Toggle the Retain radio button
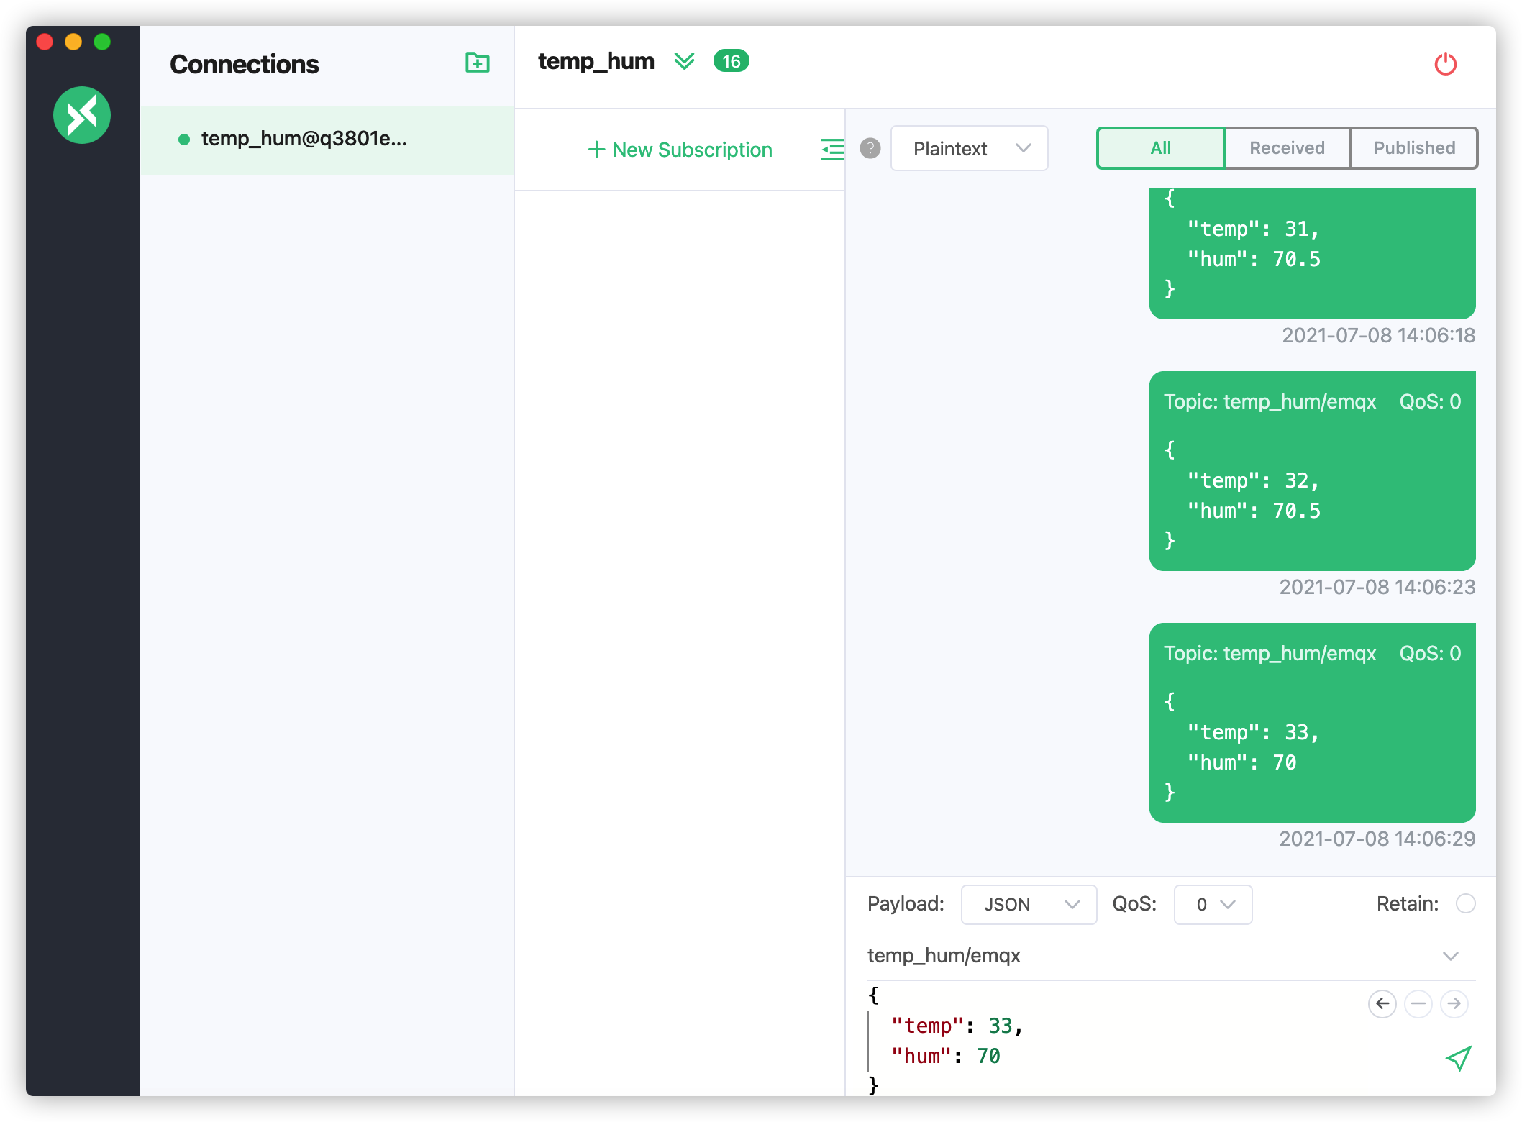1522x1122 pixels. pyautogui.click(x=1465, y=904)
